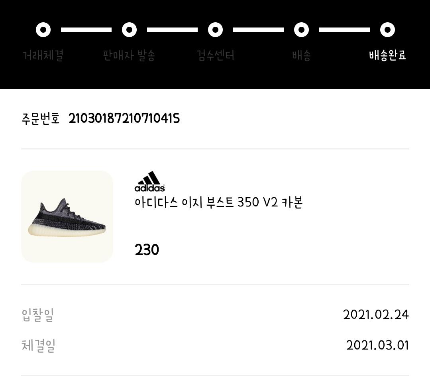Select the 거래체결 step label
The width and height of the screenshot is (430, 389).
[43, 55]
